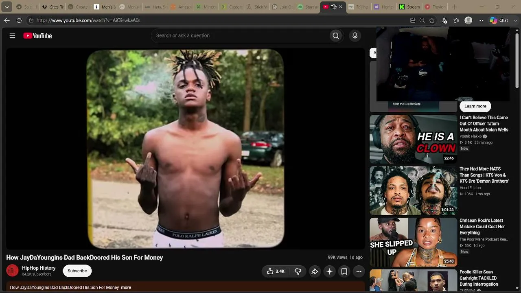The image size is (521, 293).
Task: Expand the description with 'more'
Action: pyautogui.click(x=126, y=287)
